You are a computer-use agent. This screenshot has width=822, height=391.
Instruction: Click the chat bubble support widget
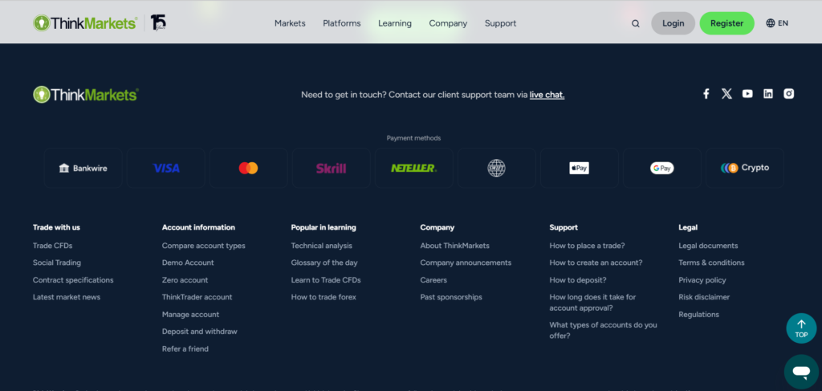click(x=800, y=372)
